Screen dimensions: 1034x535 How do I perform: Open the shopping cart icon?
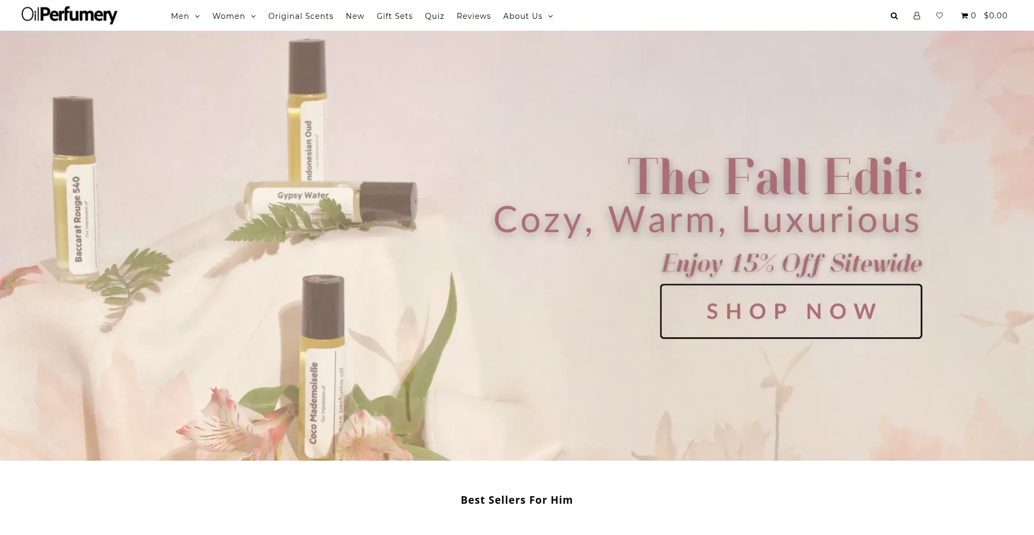[x=965, y=16]
